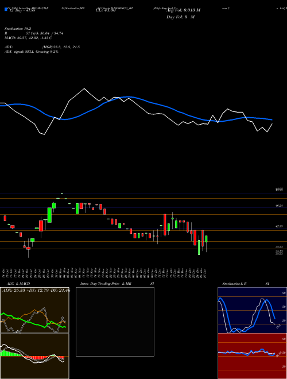The image size is (287, 379).
Task: Click the 18.2 stochastic value marker
Action: (x=278, y=326)
